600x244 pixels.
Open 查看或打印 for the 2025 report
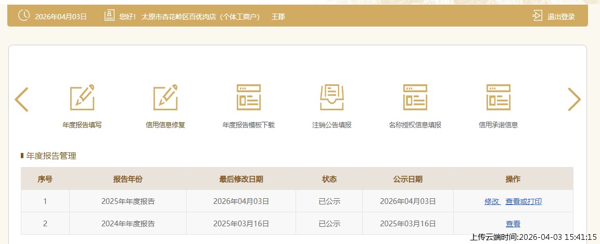pos(524,201)
